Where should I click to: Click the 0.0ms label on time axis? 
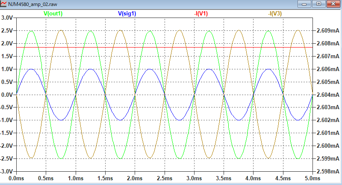click(x=16, y=178)
